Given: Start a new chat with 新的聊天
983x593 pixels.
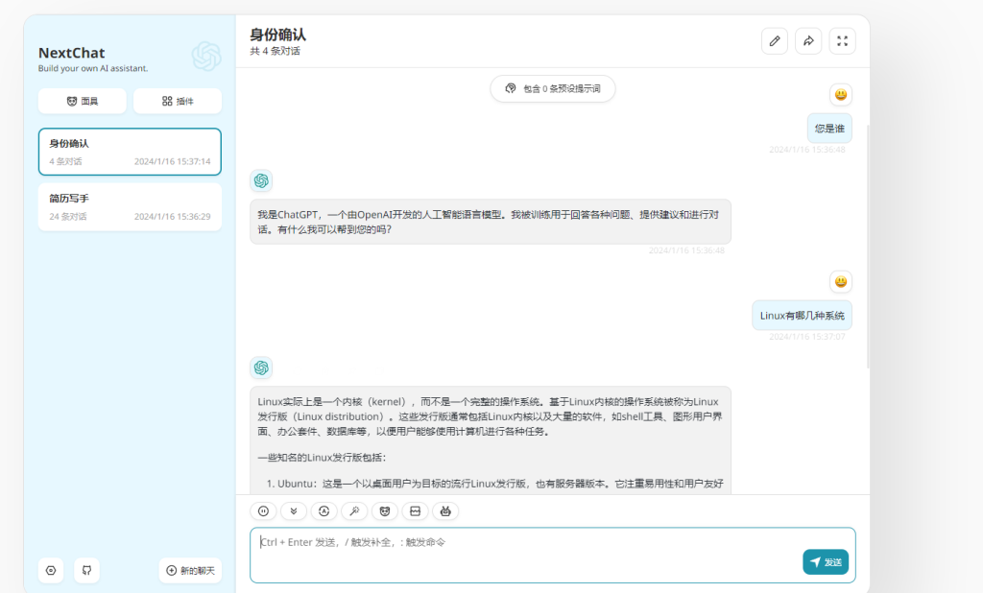Looking at the screenshot, I should click(x=190, y=570).
